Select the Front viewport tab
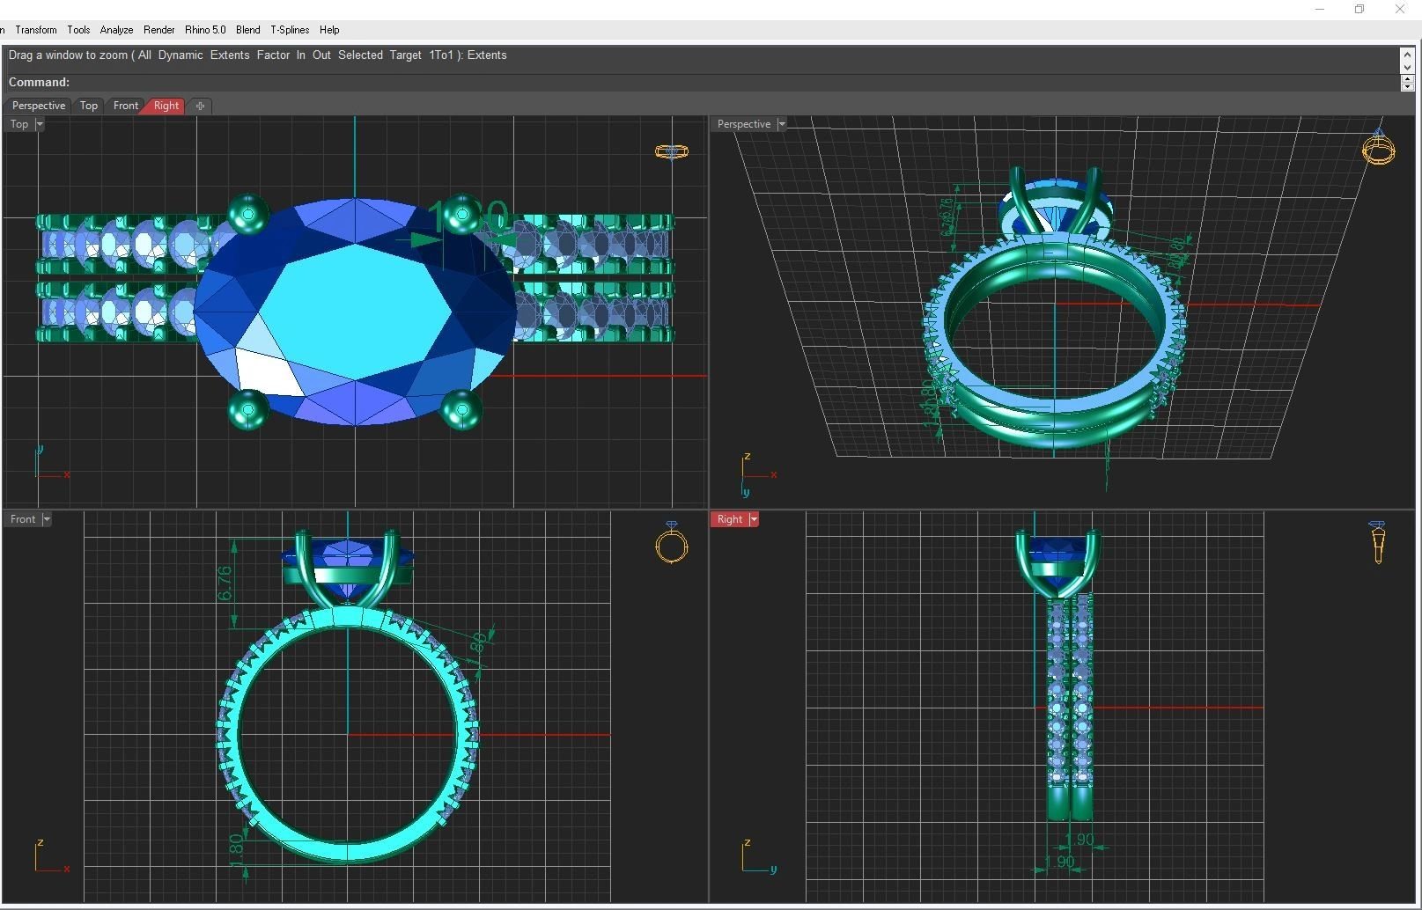This screenshot has height=910, width=1422. [126, 106]
